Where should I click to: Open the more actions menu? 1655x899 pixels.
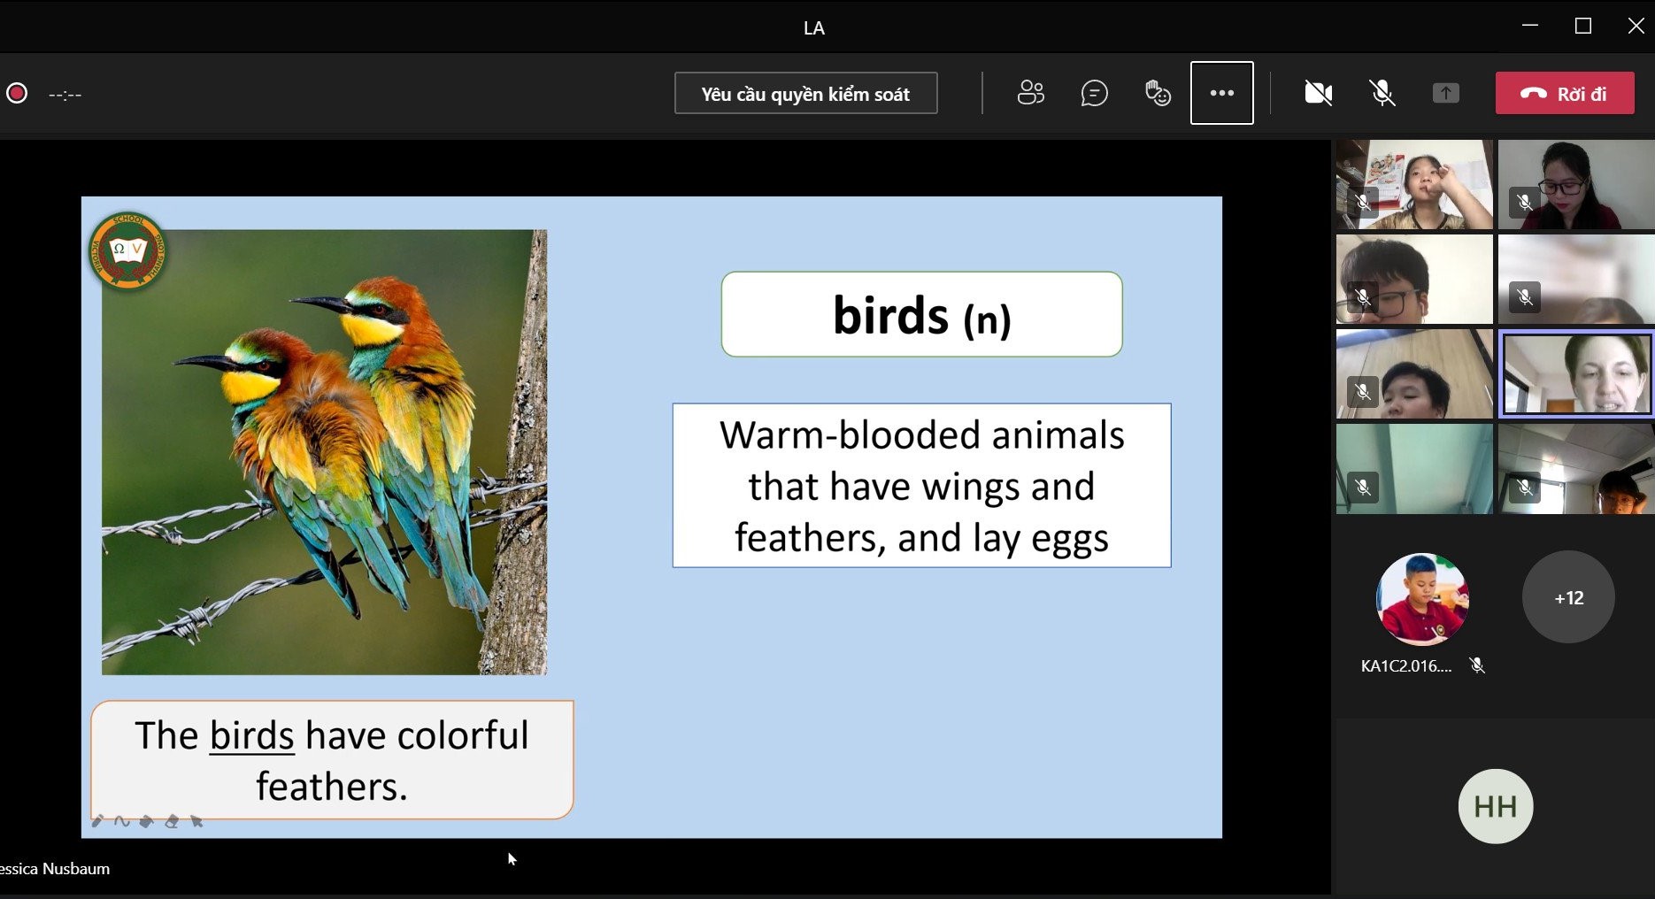(1221, 93)
